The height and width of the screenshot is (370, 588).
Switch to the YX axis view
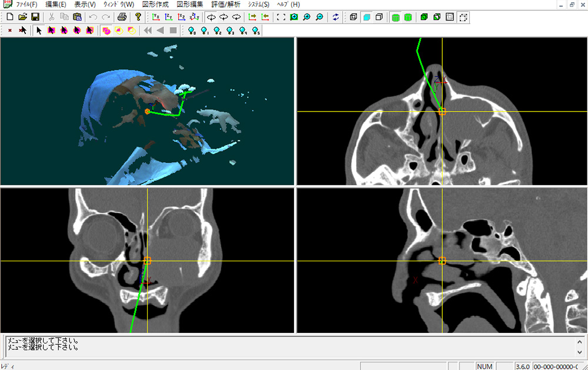(156, 17)
